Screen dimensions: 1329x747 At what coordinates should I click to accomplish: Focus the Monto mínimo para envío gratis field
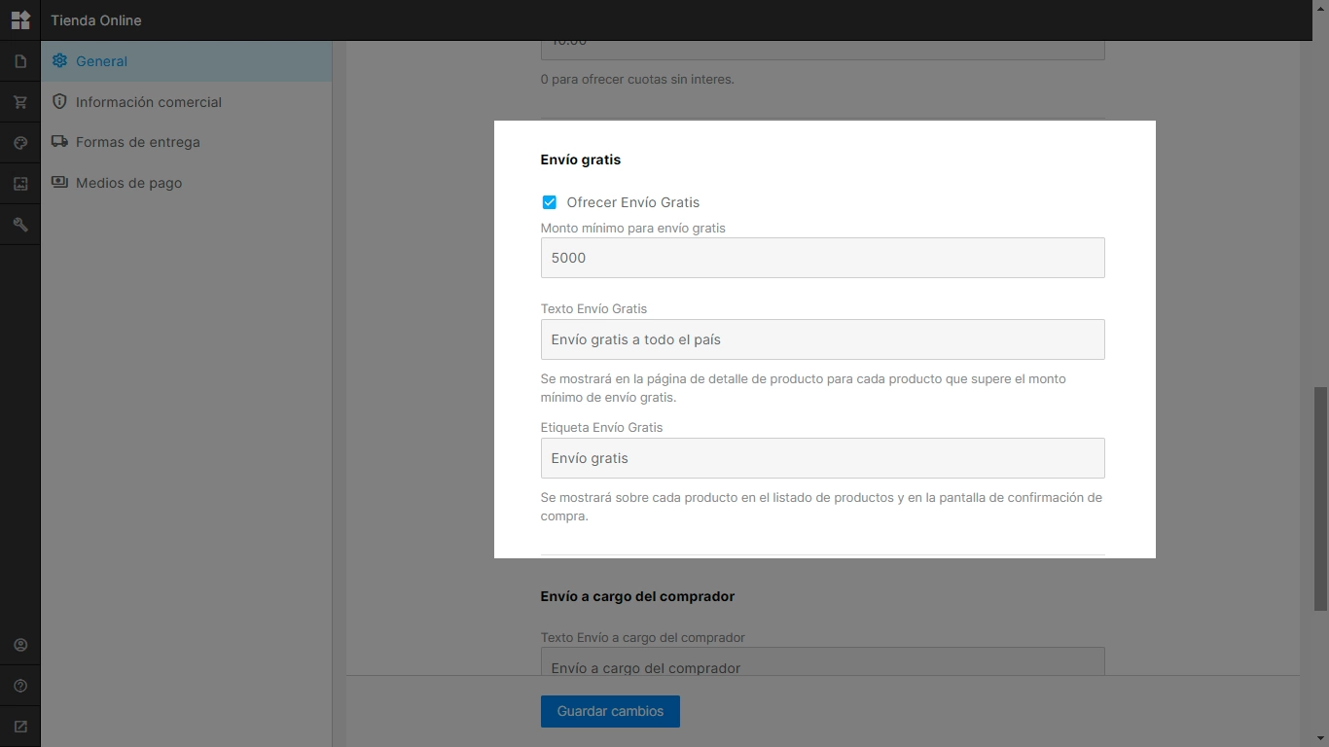coord(822,258)
